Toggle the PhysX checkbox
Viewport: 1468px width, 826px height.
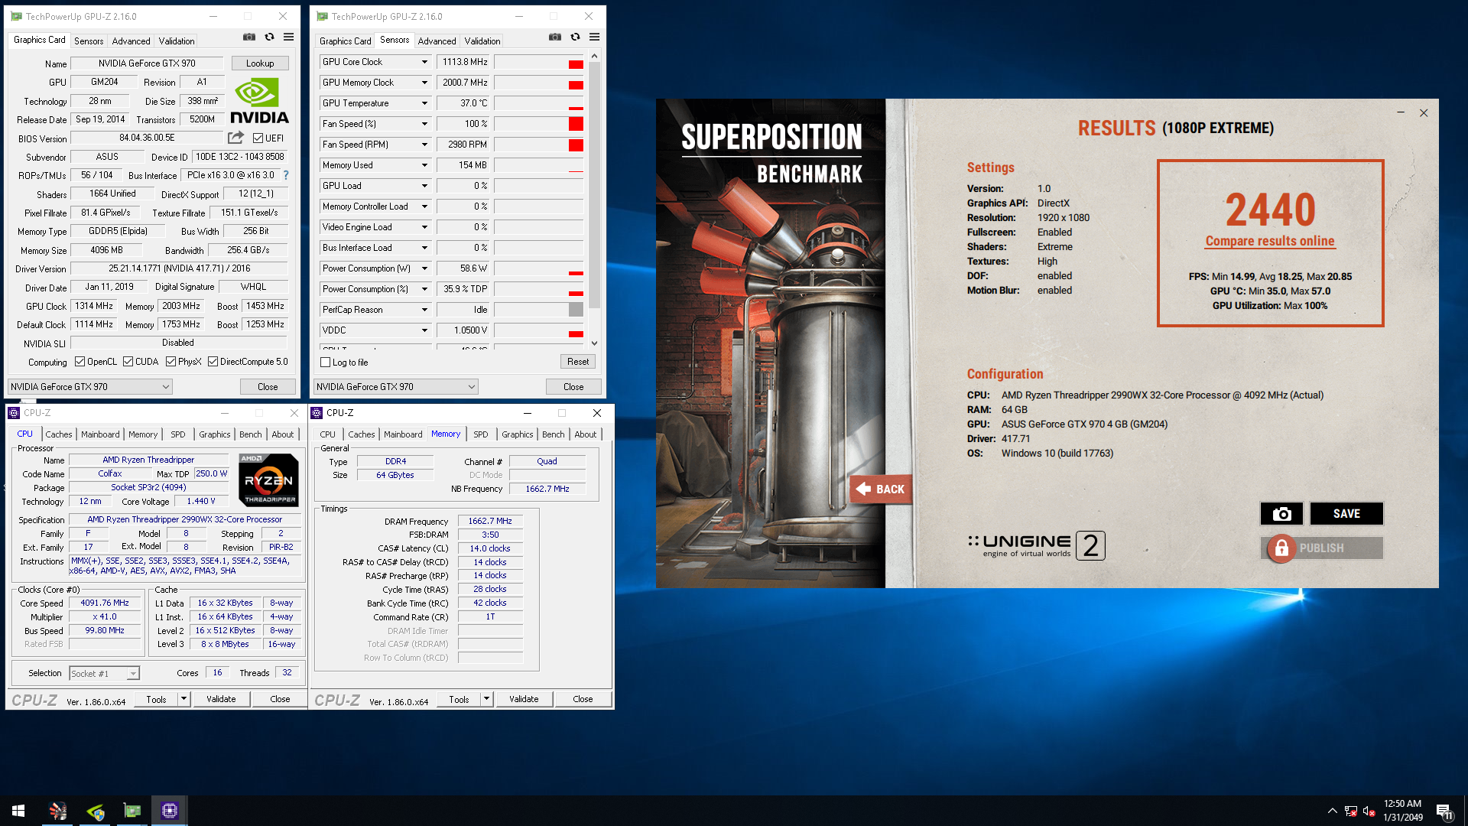click(x=171, y=362)
